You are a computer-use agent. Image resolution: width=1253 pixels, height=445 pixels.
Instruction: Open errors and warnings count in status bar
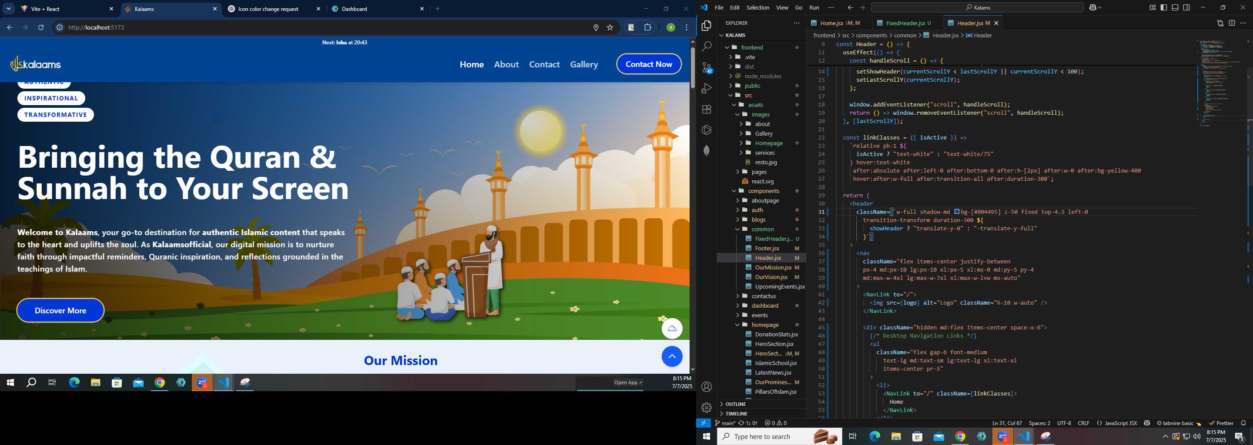(776, 423)
